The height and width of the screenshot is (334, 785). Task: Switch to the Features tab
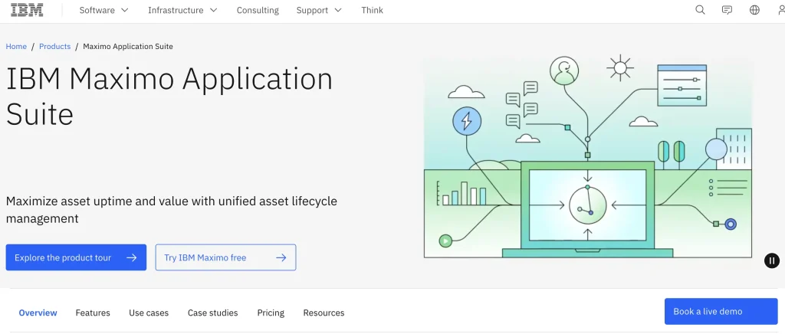tap(93, 313)
